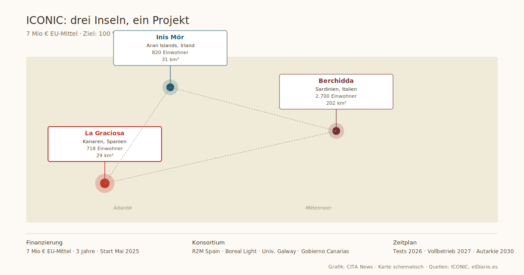Screen dimensions: 524x275
Task: Click the '718 Einwohner' value
Action: 105,148
